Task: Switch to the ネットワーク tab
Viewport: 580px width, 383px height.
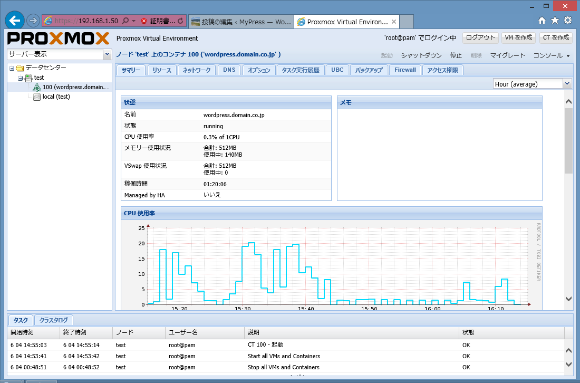Action: tap(197, 70)
